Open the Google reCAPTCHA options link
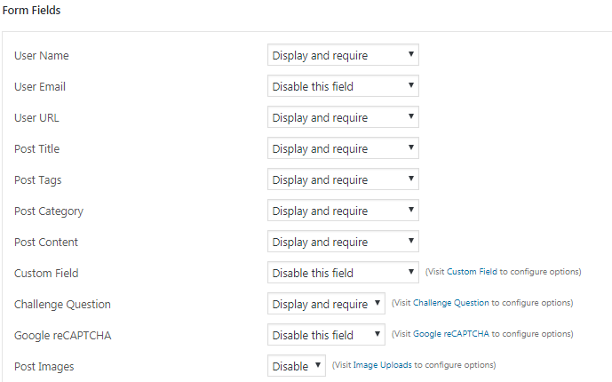 coord(451,334)
